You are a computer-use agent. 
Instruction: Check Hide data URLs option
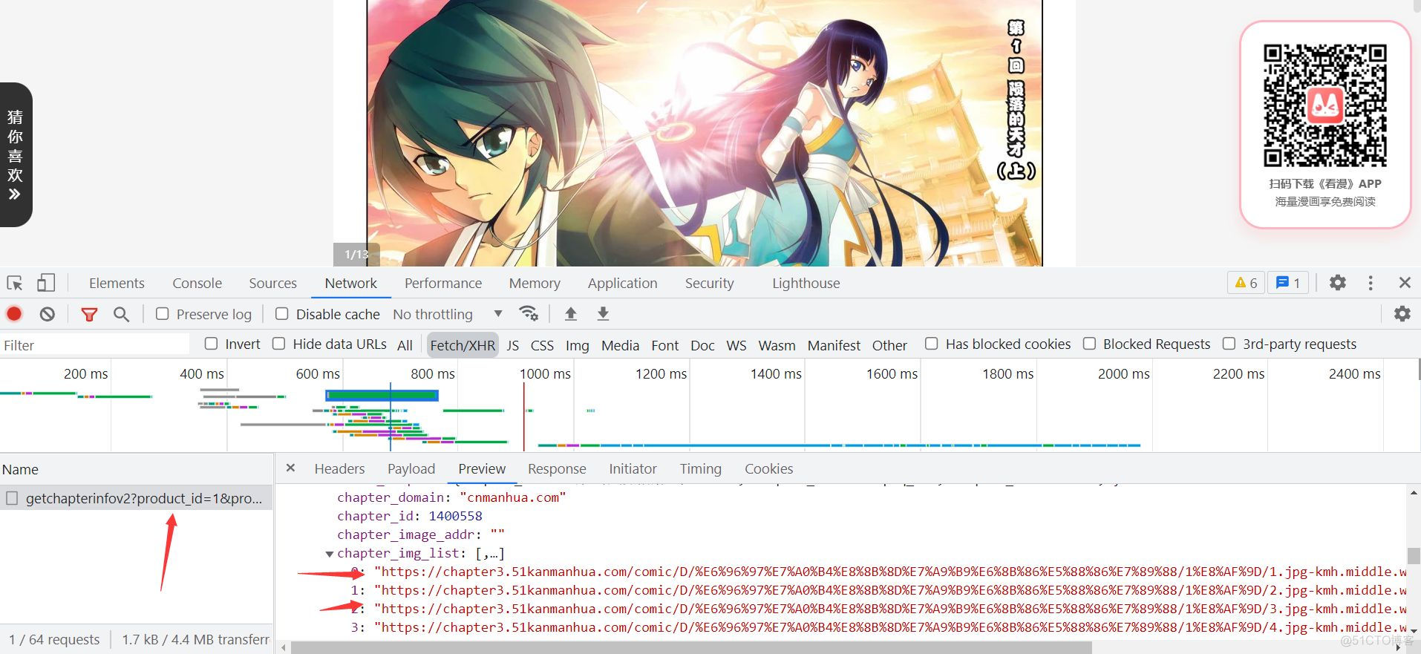[279, 344]
